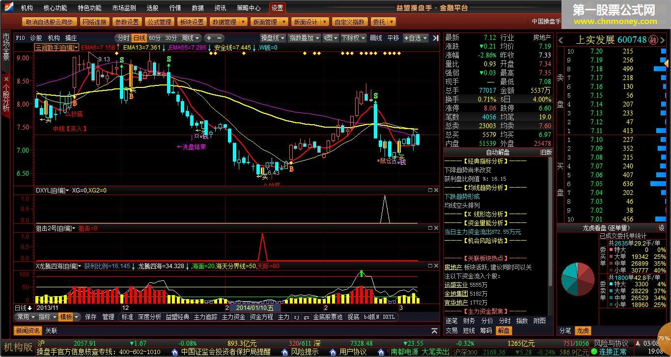Click the green connection status icon
This screenshot has height=357, width=671.
tap(594, 352)
